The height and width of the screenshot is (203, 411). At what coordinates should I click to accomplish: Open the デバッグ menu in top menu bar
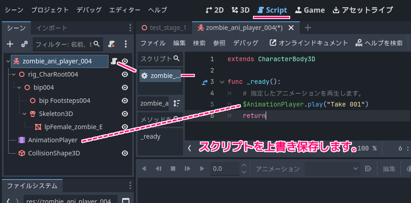click(x=89, y=10)
